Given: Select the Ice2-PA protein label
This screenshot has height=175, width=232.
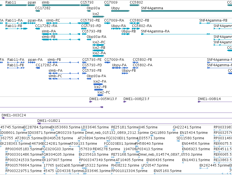Looking at the screenshot, I should tap(100, 82).
